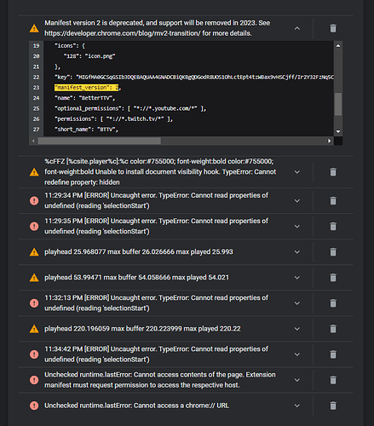Click the "icons": { code line
The height and width of the screenshot is (426, 374).
tap(70, 46)
